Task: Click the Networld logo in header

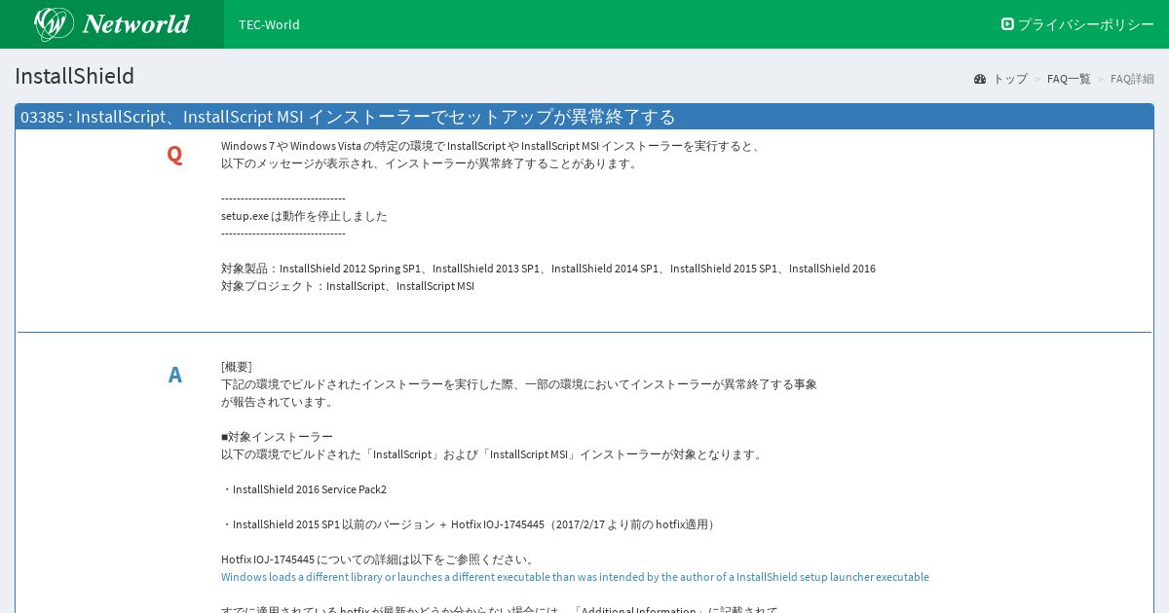Action: point(112,23)
